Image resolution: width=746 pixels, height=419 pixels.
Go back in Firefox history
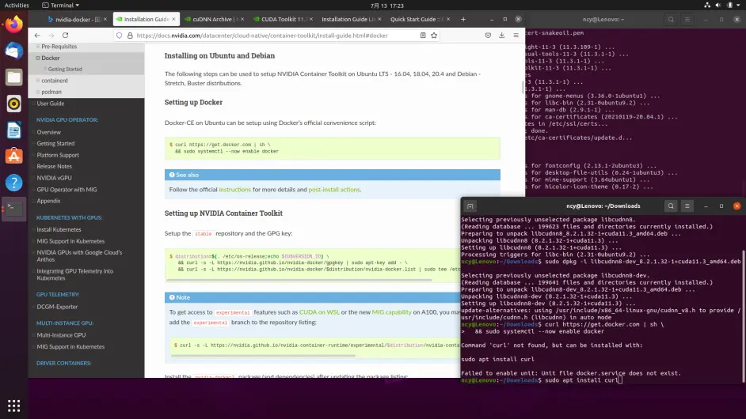37,35
